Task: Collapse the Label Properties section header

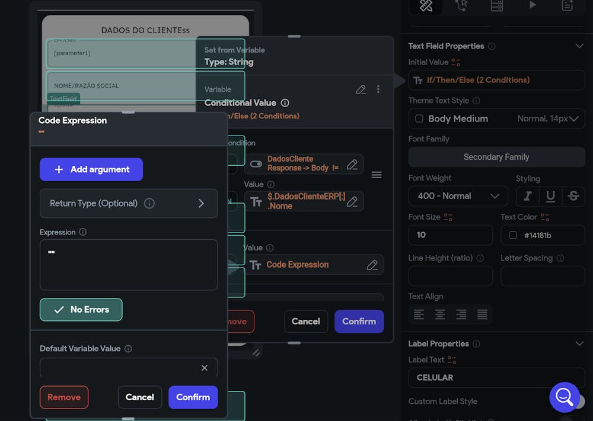Action: (x=579, y=343)
